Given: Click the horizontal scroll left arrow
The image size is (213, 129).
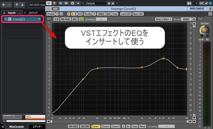Looking at the screenshot, I should click(48, 121).
